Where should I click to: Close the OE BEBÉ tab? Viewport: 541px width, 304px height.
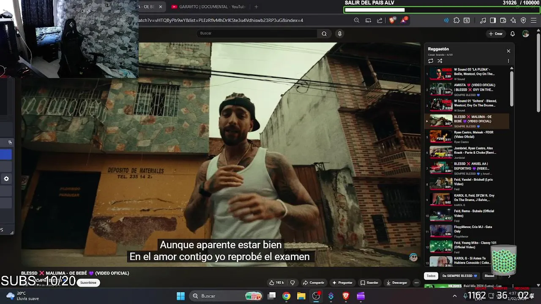pyautogui.click(x=161, y=7)
